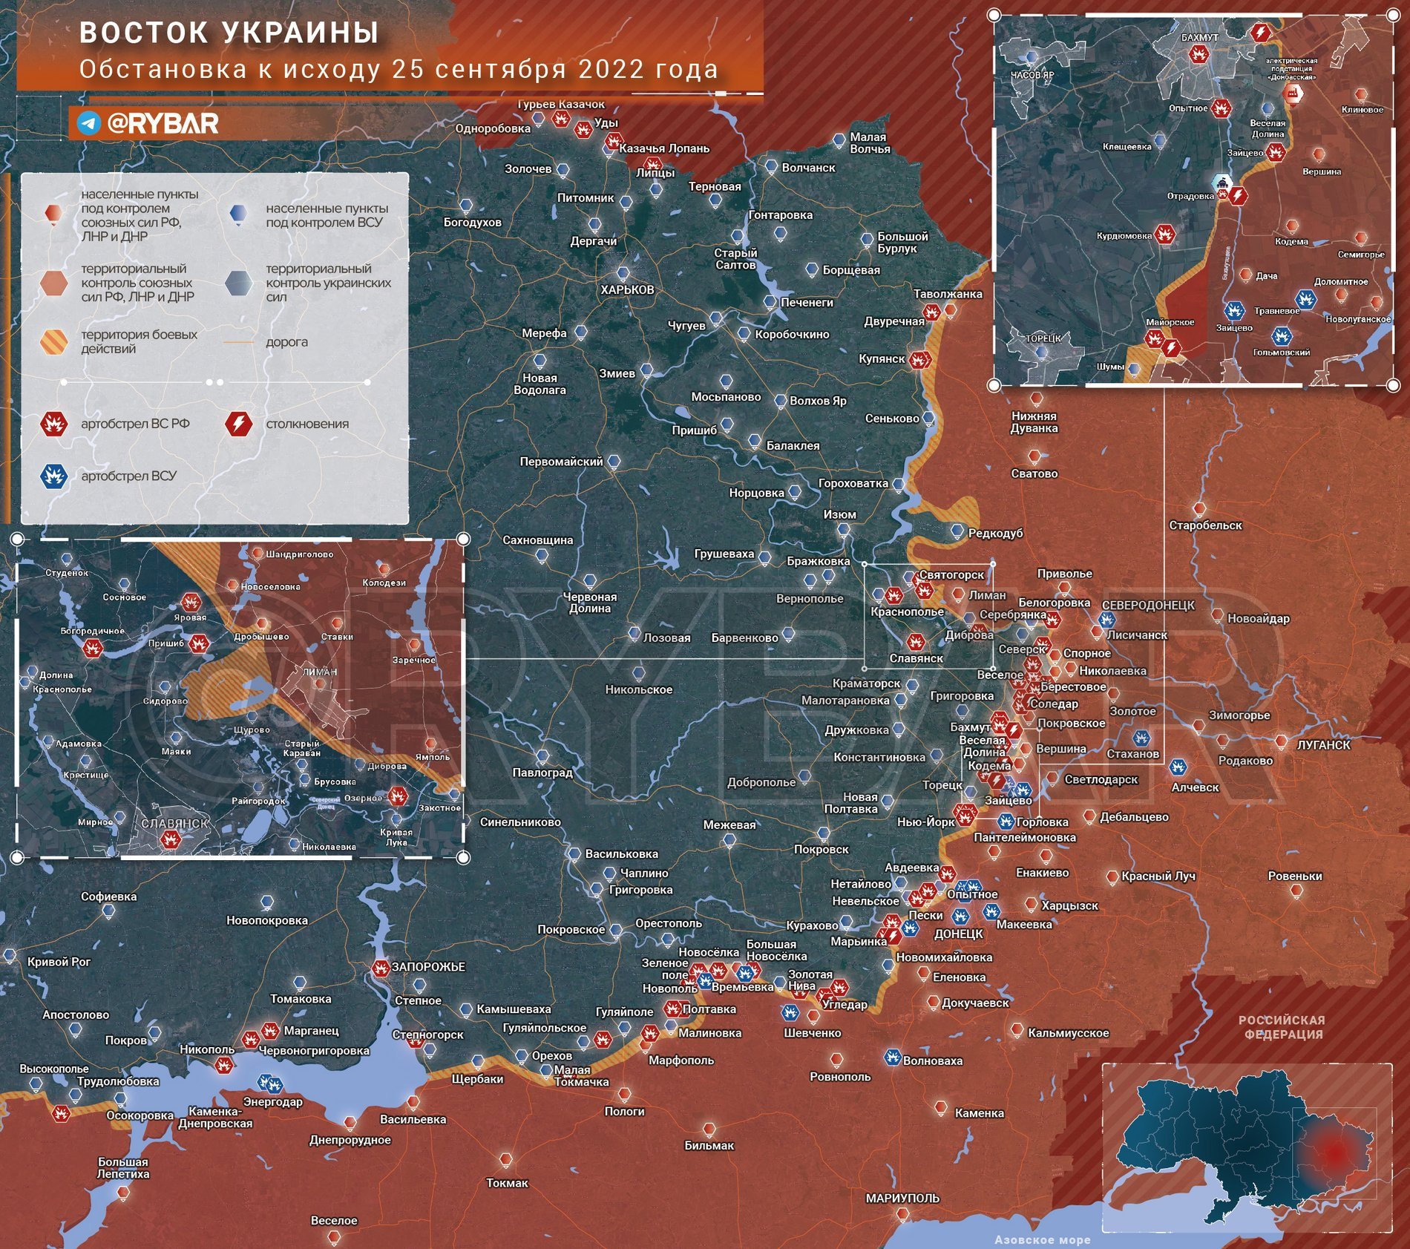Click the МАРИУПОЛЬ city label
The height and width of the screenshot is (1249, 1410).
(902, 1198)
